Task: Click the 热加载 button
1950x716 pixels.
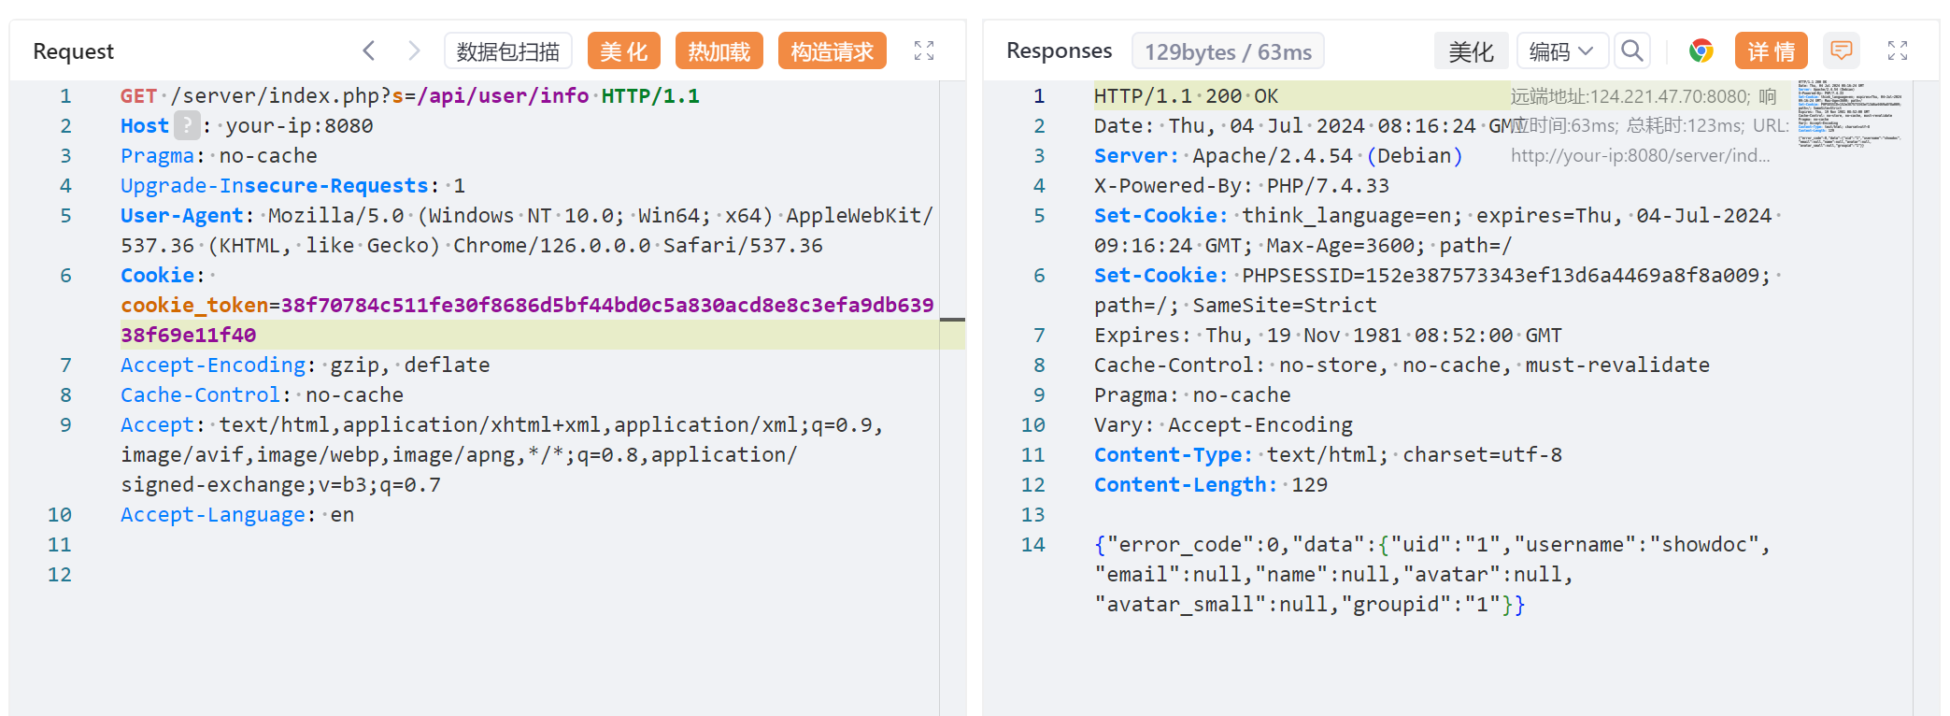Action: click(x=719, y=50)
